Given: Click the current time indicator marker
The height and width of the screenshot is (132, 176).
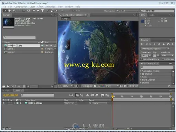Looking at the screenshot, I should pyautogui.click(x=113, y=97).
